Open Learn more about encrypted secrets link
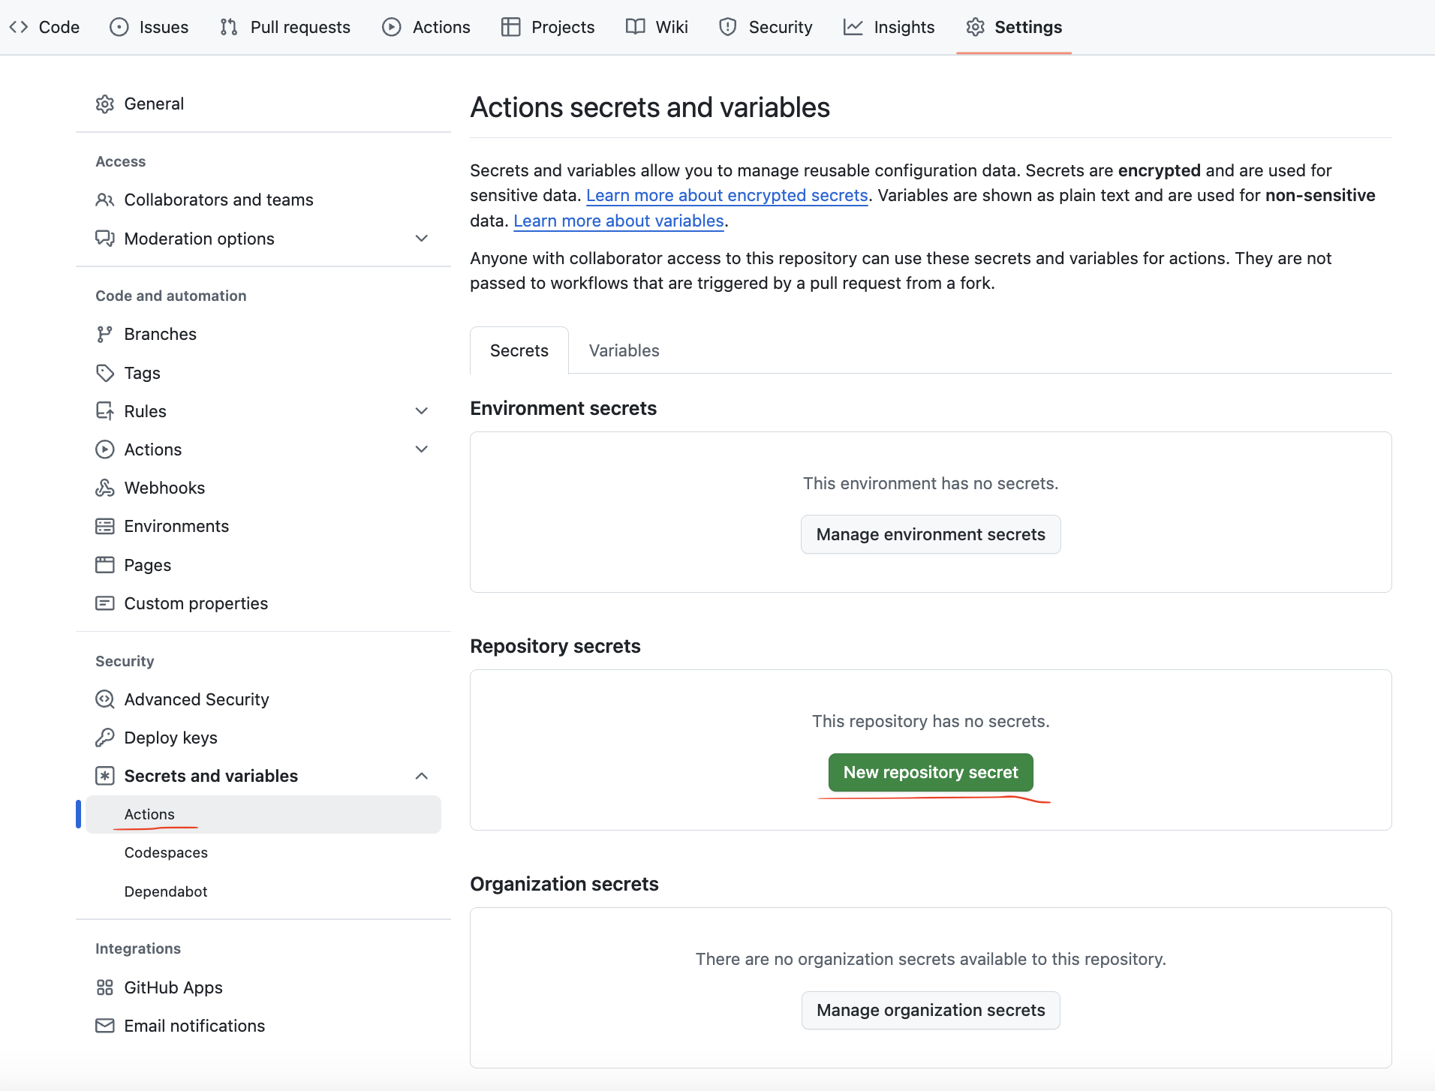This screenshot has height=1091, width=1435. (727, 196)
